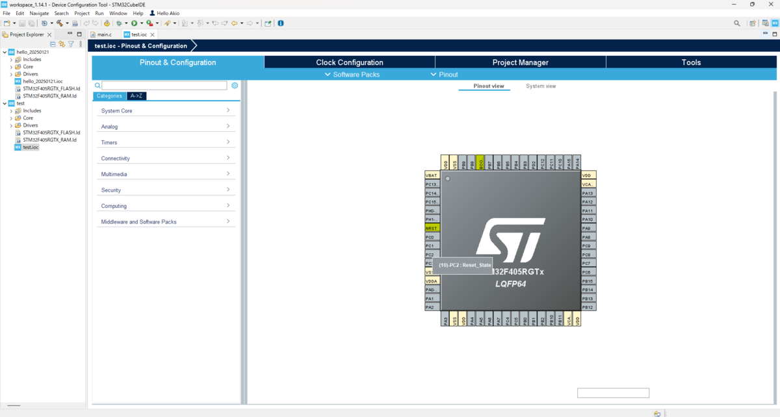Image resolution: width=780 pixels, height=417 pixels.
Task: Click the Collapse All icon in Project Explorer
Action: tap(53, 44)
